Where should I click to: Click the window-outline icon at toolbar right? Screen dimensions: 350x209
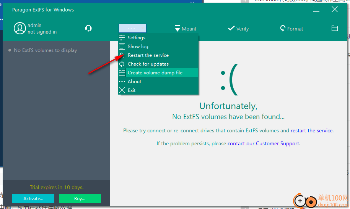(x=334, y=28)
